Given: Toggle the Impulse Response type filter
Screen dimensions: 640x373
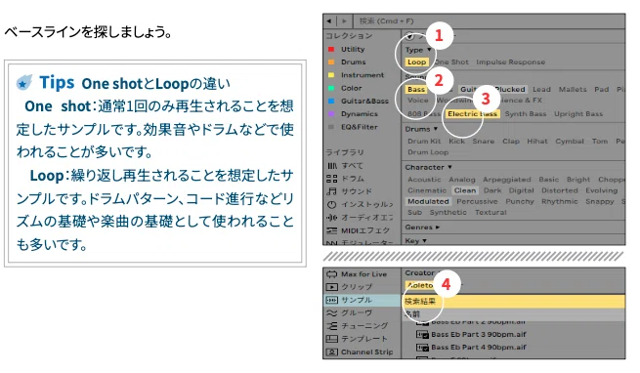Looking at the screenshot, I should [x=510, y=62].
